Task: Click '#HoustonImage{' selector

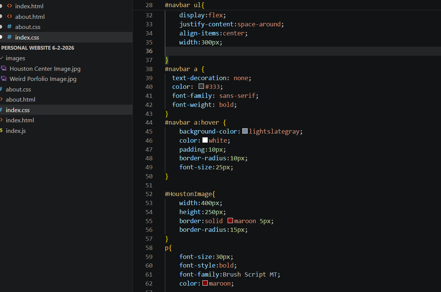Action: [190, 194]
